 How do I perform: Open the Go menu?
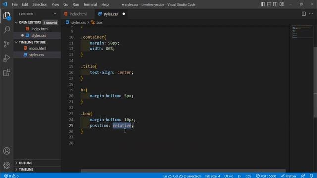tap(66, 4)
